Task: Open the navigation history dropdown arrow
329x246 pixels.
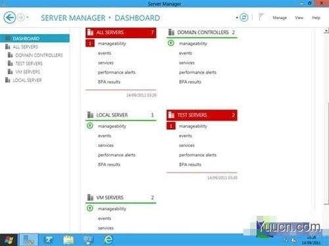Action: coord(28,17)
